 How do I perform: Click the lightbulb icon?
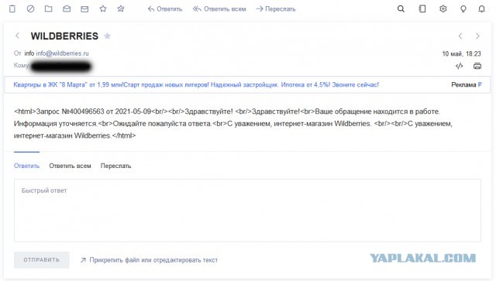tap(463, 9)
